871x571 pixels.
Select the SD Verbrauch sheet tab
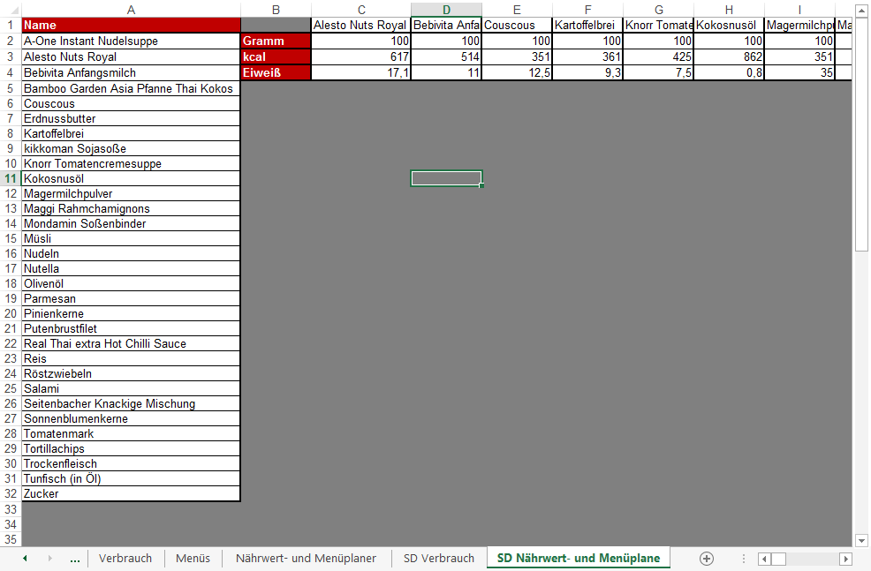438,559
